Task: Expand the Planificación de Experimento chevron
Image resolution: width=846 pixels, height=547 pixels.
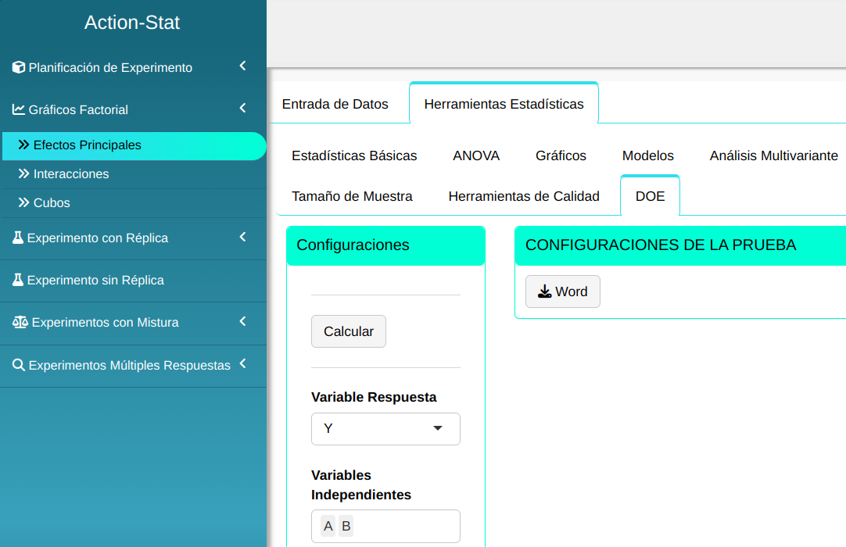Action: tap(242, 66)
